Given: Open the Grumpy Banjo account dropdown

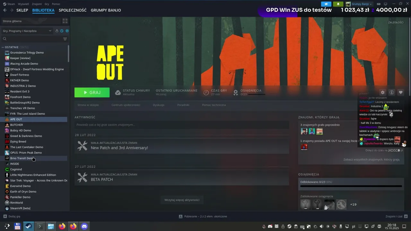Looking at the screenshot, I should coord(359,4).
